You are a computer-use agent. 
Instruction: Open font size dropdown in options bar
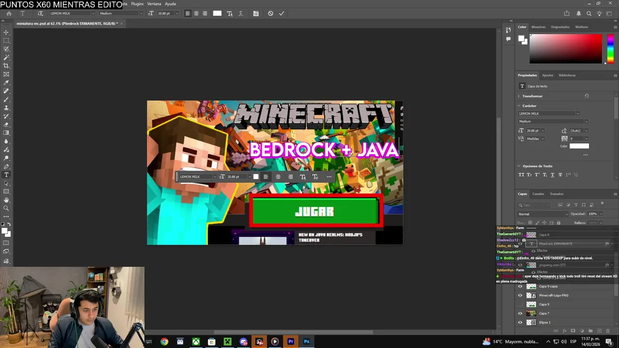177,14
